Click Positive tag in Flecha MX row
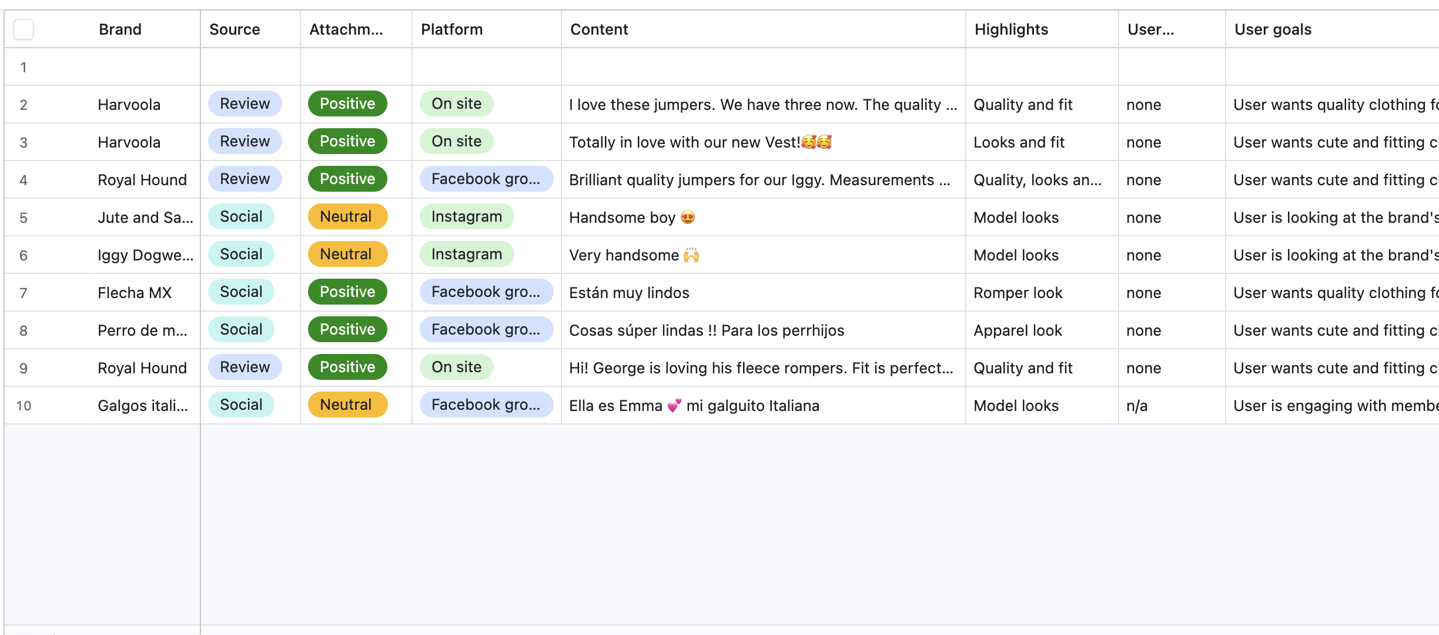The image size is (1439, 635). [347, 292]
